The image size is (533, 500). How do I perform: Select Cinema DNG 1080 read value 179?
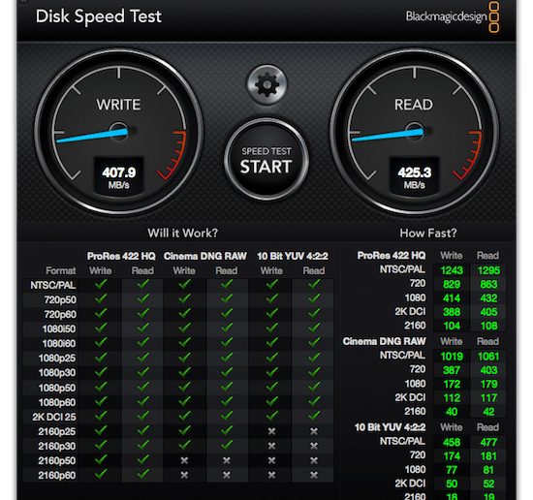click(x=488, y=384)
